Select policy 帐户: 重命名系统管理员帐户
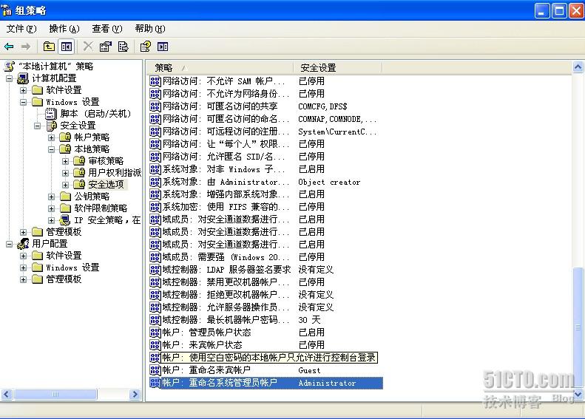585x419 pixels. coord(266,383)
